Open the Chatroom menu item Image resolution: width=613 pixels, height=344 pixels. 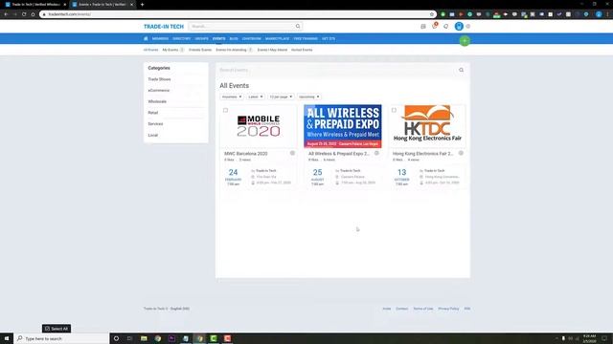click(251, 38)
